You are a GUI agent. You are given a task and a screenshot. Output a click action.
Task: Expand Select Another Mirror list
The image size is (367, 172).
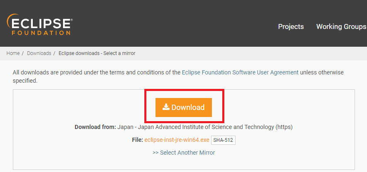click(184, 153)
